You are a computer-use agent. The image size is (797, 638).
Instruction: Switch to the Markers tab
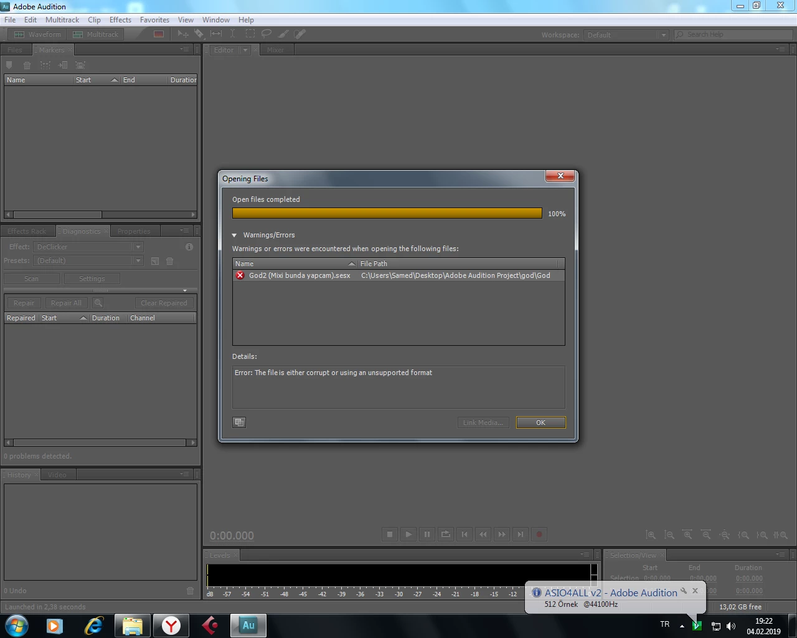[x=52, y=50]
